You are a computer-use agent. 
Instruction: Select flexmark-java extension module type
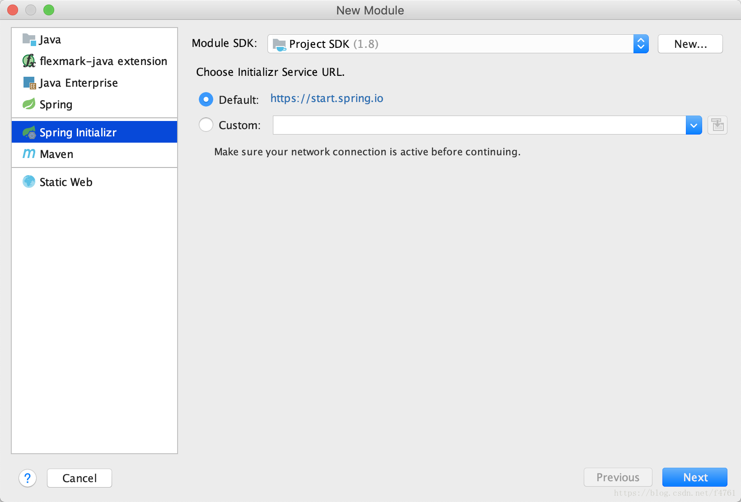94,61
